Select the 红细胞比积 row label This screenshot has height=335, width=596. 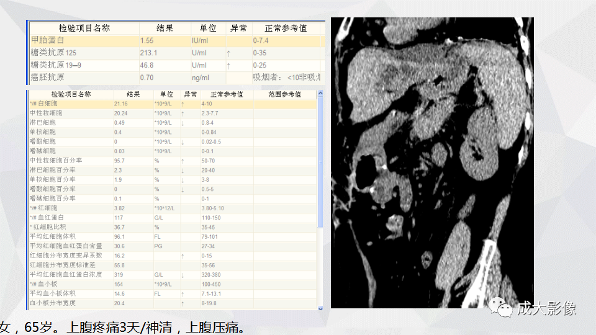(x=48, y=227)
